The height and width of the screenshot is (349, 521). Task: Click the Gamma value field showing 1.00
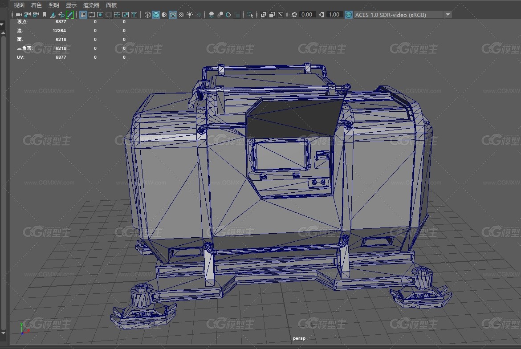click(x=334, y=15)
